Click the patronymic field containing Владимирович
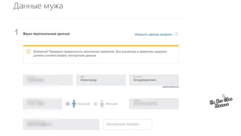Viewport: 241px width, 136px height. point(154,80)
